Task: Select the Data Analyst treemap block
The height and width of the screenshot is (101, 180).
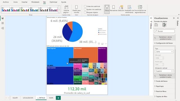Action: 85,55
